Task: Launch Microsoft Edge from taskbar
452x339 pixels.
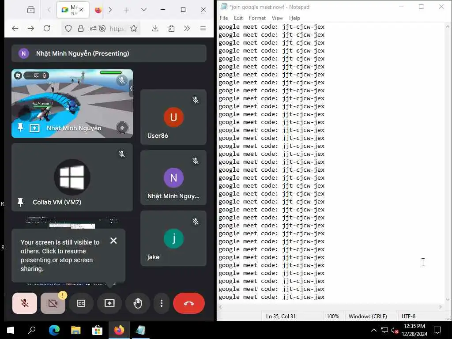Action: click(54, 330)
